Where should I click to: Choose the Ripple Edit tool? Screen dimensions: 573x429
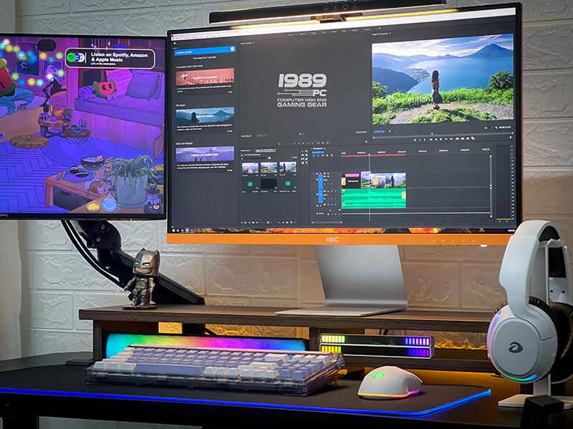point(302,155)
